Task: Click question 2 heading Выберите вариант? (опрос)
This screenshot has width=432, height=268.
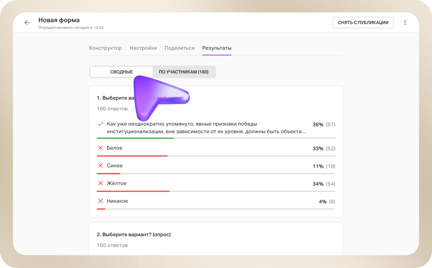Action: pos(134,235)
